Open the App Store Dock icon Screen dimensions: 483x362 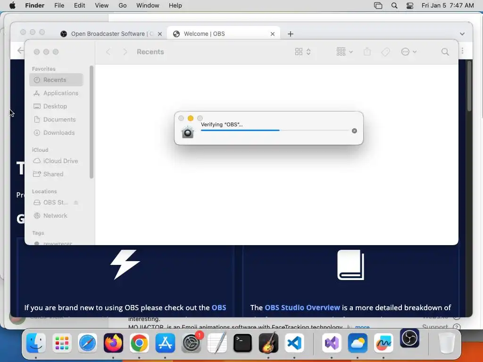(165, 343)
